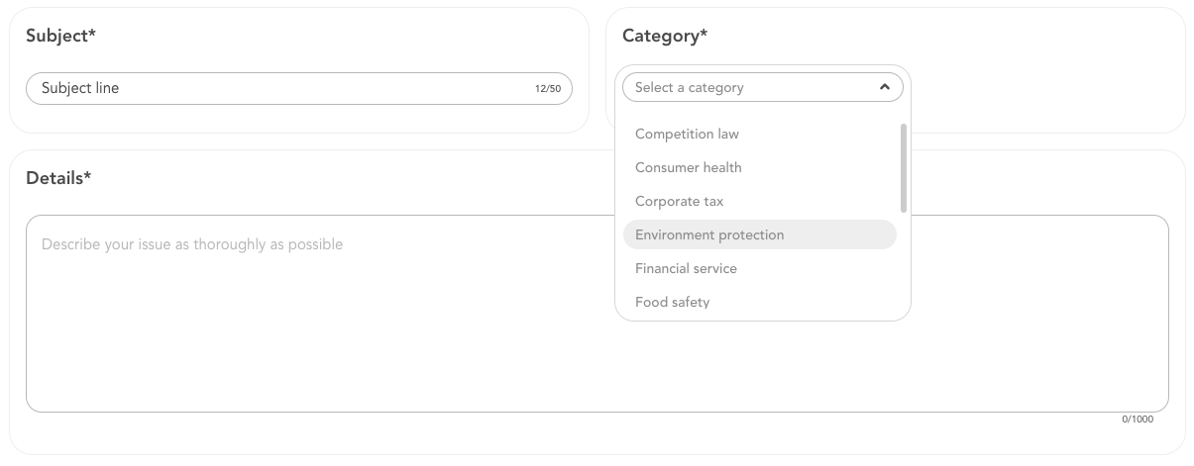Pick 'Corporate tax' category option
The width and height of the screenshot is (1194, 466).
(x=679, y=201)
